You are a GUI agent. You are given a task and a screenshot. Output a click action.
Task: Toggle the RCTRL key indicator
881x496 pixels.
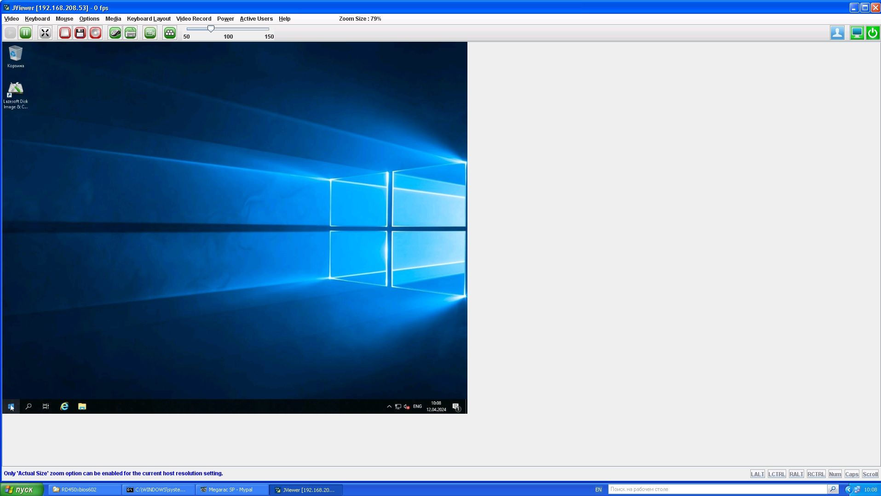point(816,474)
